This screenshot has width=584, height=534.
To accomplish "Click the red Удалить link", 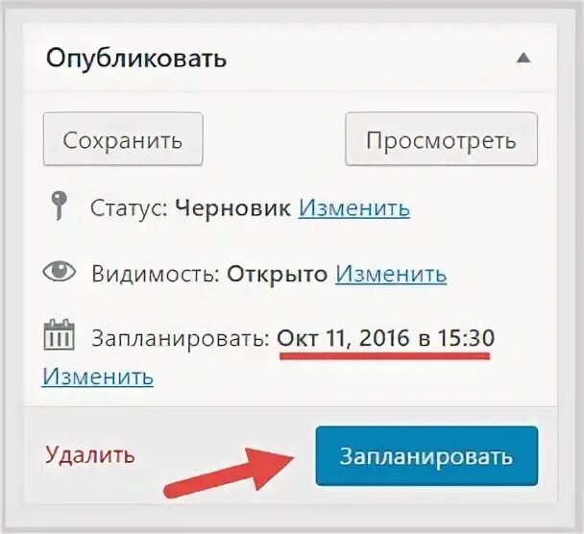I will click(89, 455).
